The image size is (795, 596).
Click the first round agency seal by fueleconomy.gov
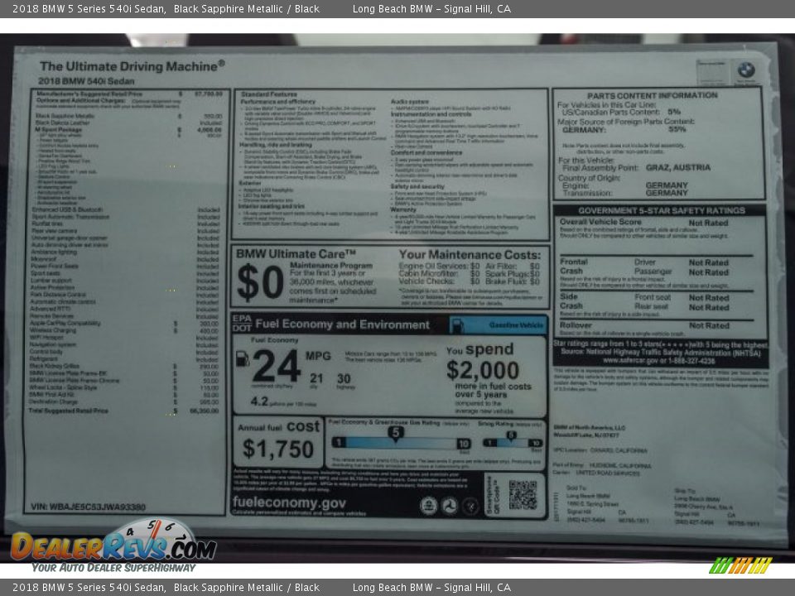[x=428, y=505]
